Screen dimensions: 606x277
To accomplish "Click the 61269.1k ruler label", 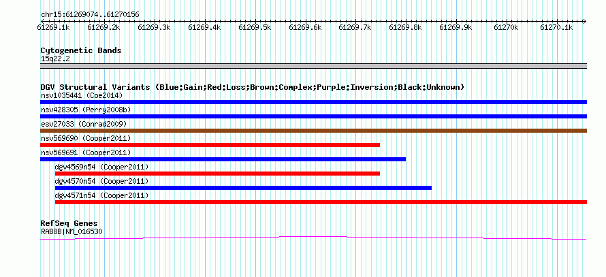I will tap(53, 27).
